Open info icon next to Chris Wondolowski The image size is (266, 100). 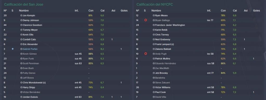coord(21,83)
